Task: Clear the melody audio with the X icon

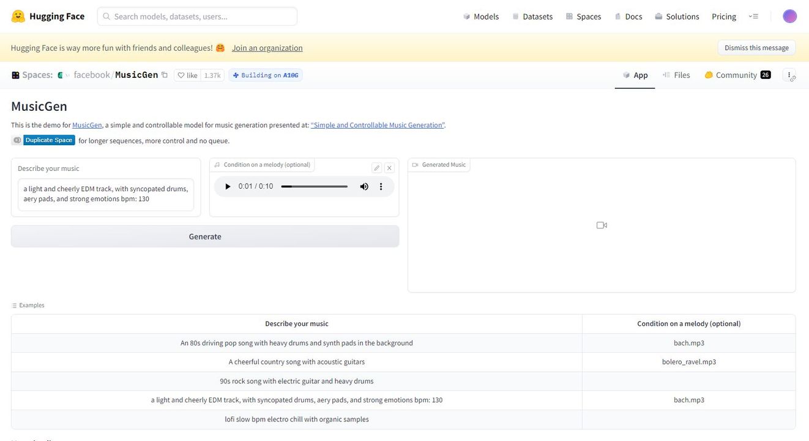Action: coord(389,168)
